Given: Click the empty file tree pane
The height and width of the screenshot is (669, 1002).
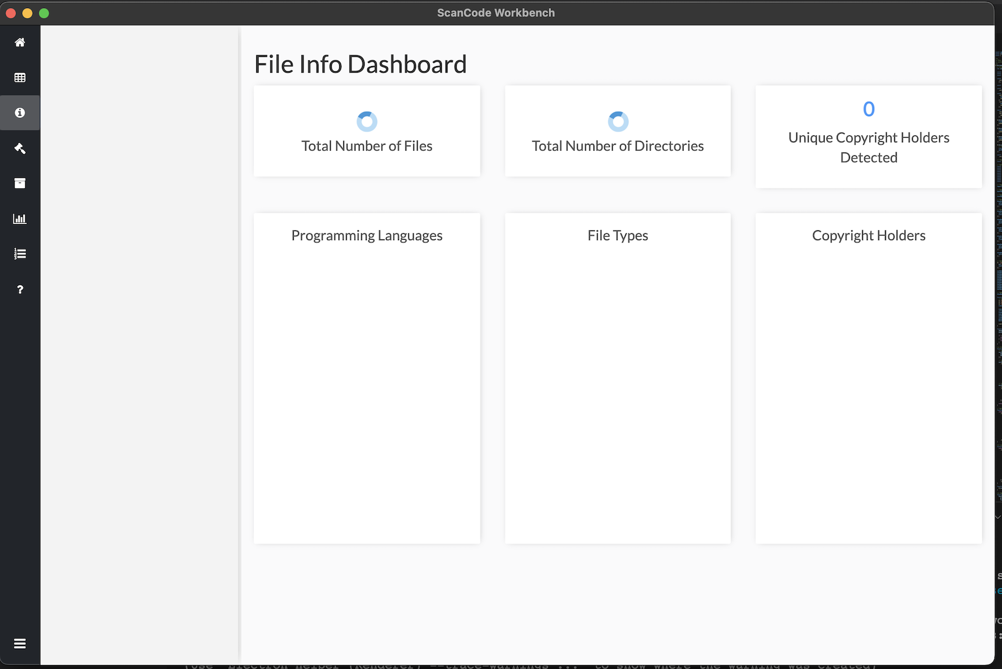Looking at the screenshot, I should 139,345.
